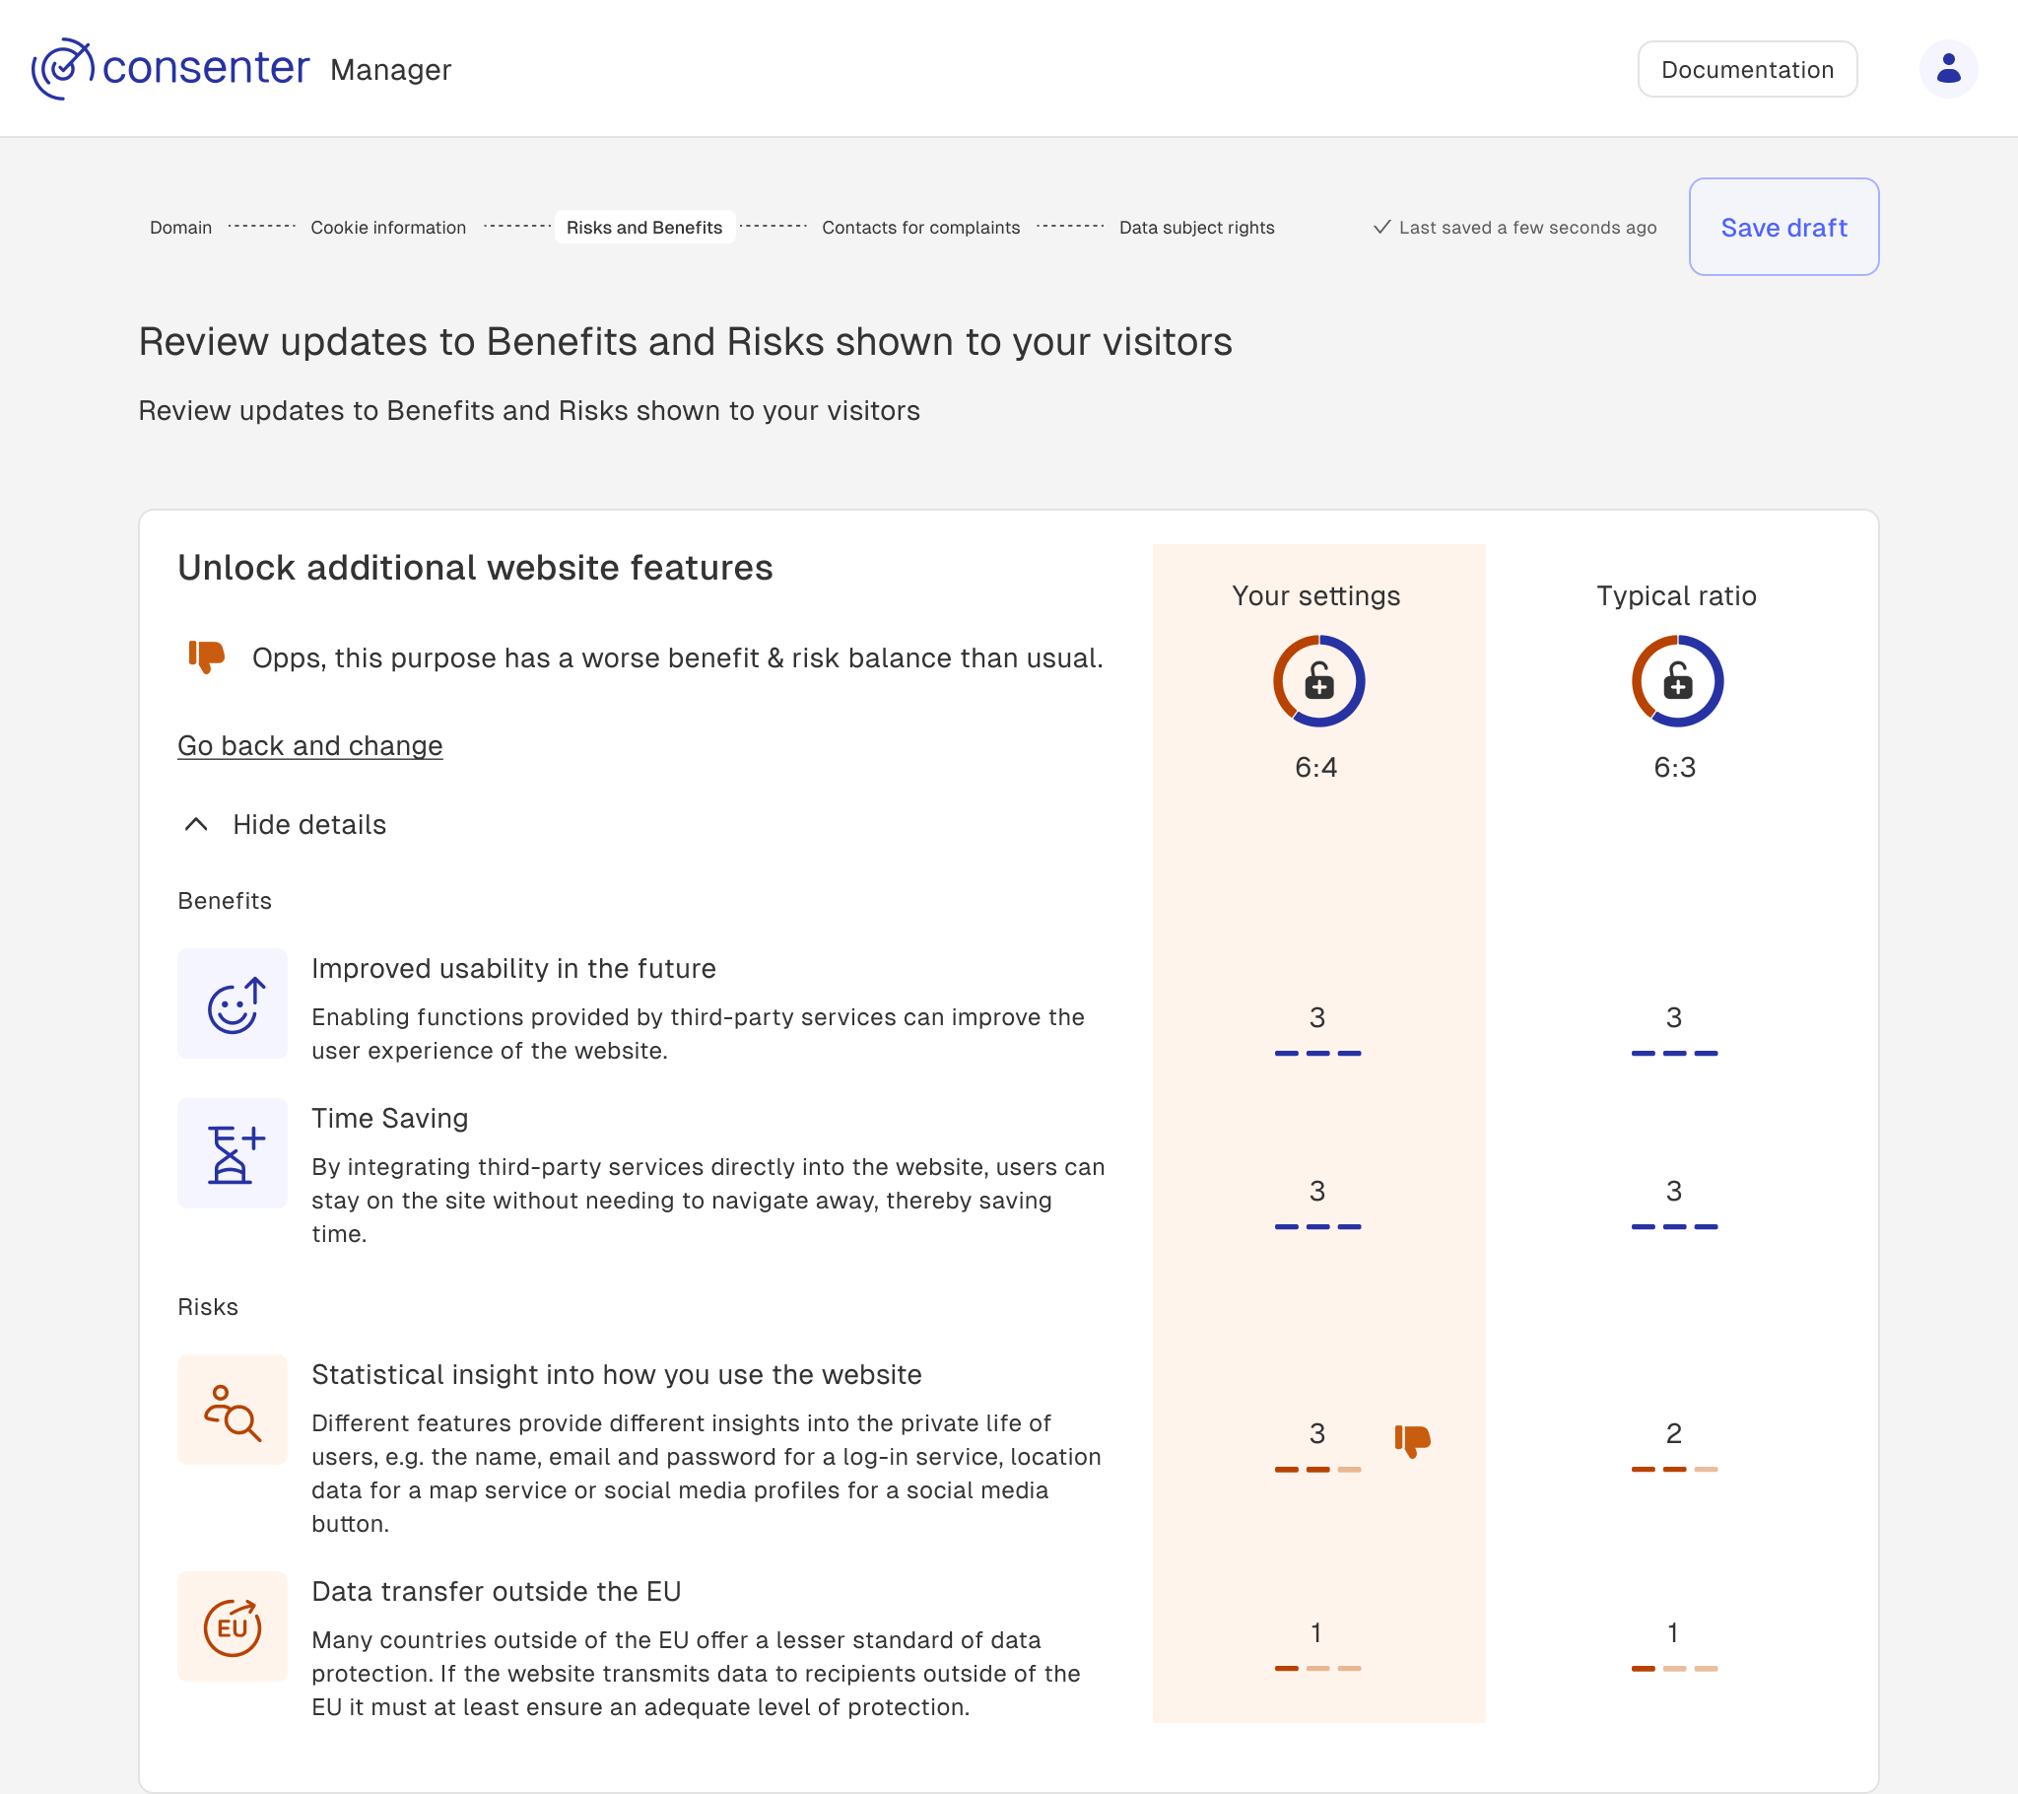This screenshot has height=1794, width=2018.
Task: Collapse the section with Hide details chevron
Action: click(196, 825)
